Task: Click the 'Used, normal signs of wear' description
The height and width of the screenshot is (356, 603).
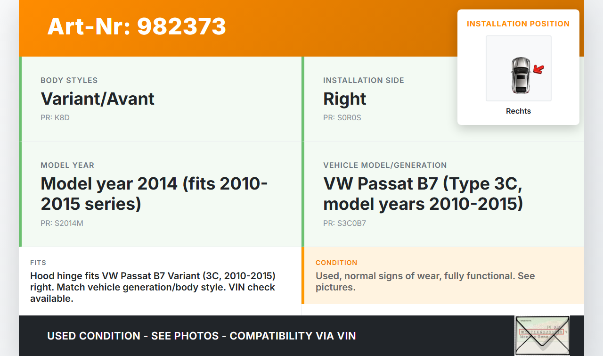Action: 425,281
